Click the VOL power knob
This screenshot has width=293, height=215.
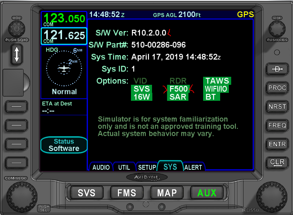[17, 29]
